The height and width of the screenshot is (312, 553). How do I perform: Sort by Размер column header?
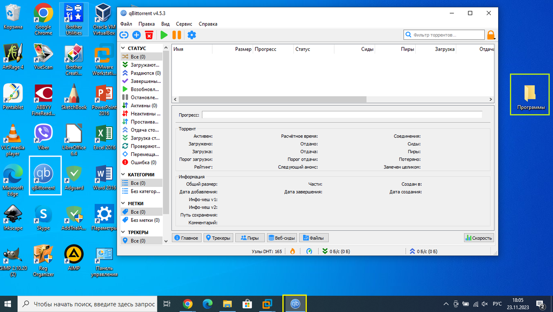tap(233, 49)
